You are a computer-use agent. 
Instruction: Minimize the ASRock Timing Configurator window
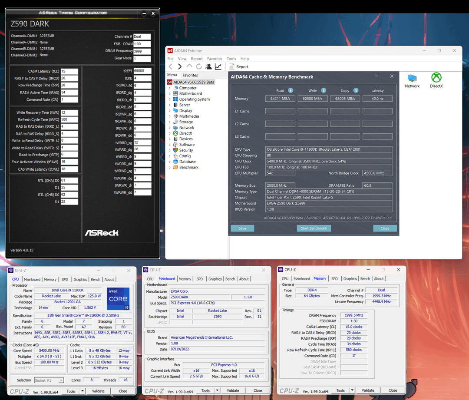(x=144, y=13)
